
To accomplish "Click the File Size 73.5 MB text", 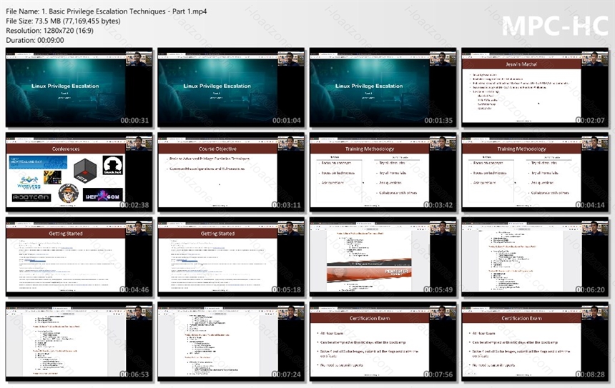I will (63, 21).
